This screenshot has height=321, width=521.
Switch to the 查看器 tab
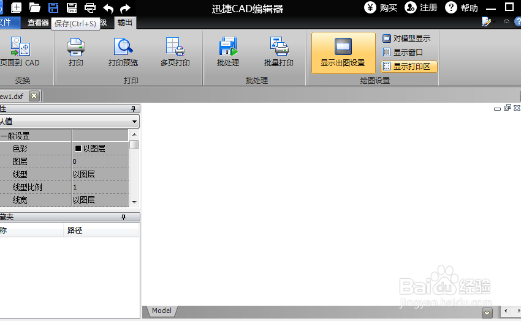[38, 23]
